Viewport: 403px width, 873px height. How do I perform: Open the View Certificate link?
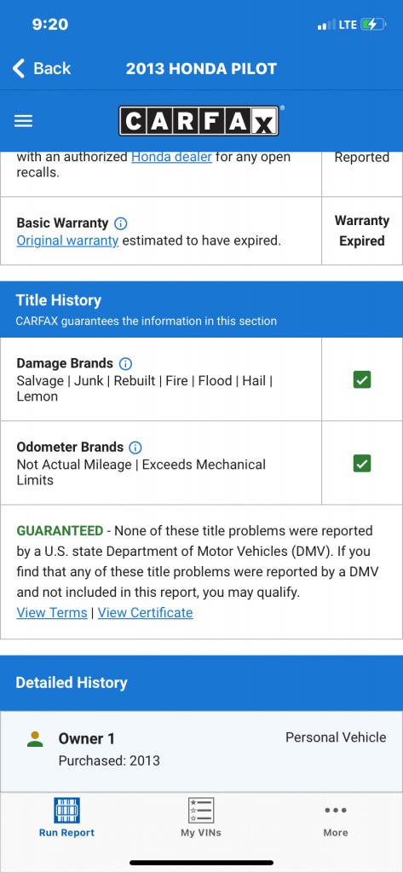point(146,612)
